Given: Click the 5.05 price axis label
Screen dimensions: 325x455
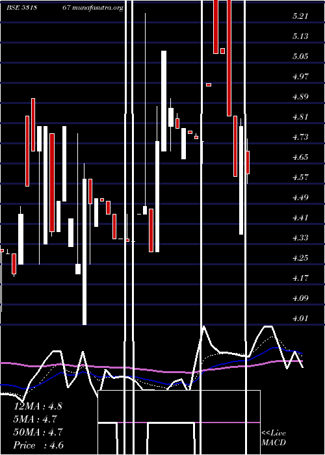Looking at the screenshot, I should pyautogui.click(x=300, y=57).
